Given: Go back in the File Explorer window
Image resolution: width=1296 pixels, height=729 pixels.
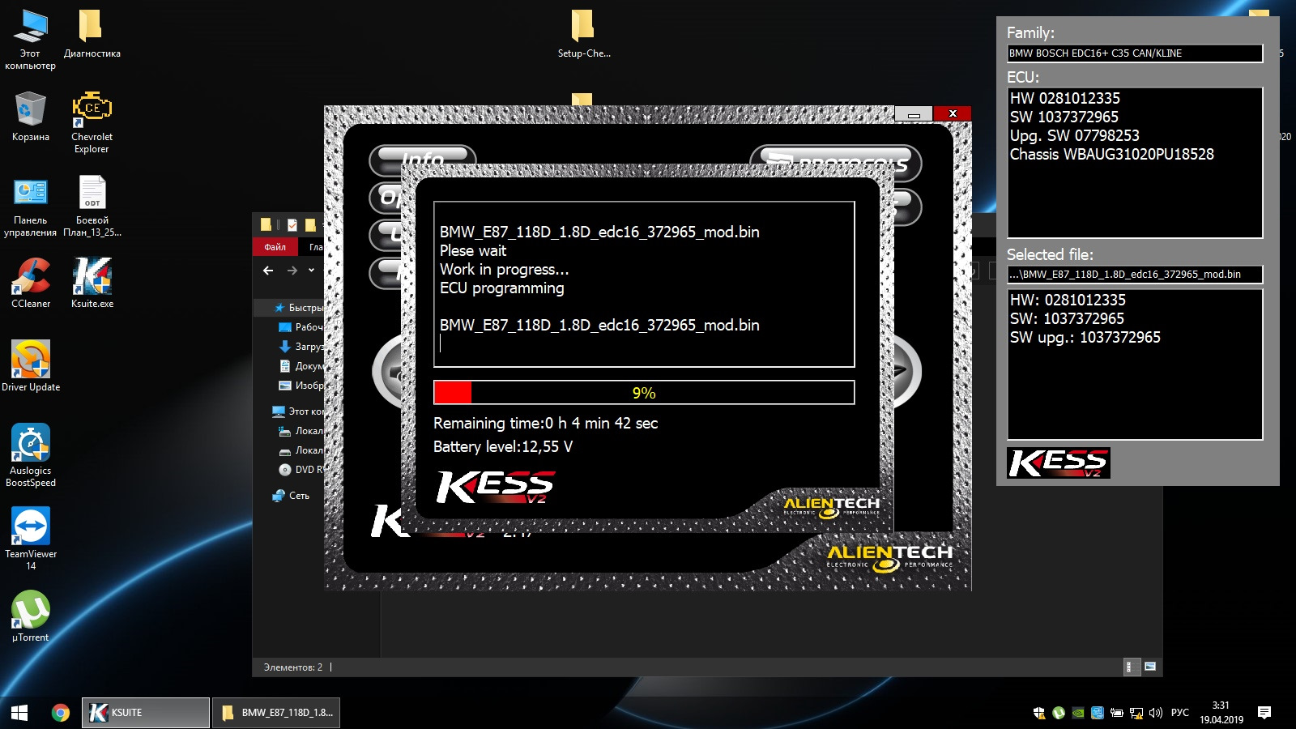Looking at the screenshot, I should coord(268,271).
